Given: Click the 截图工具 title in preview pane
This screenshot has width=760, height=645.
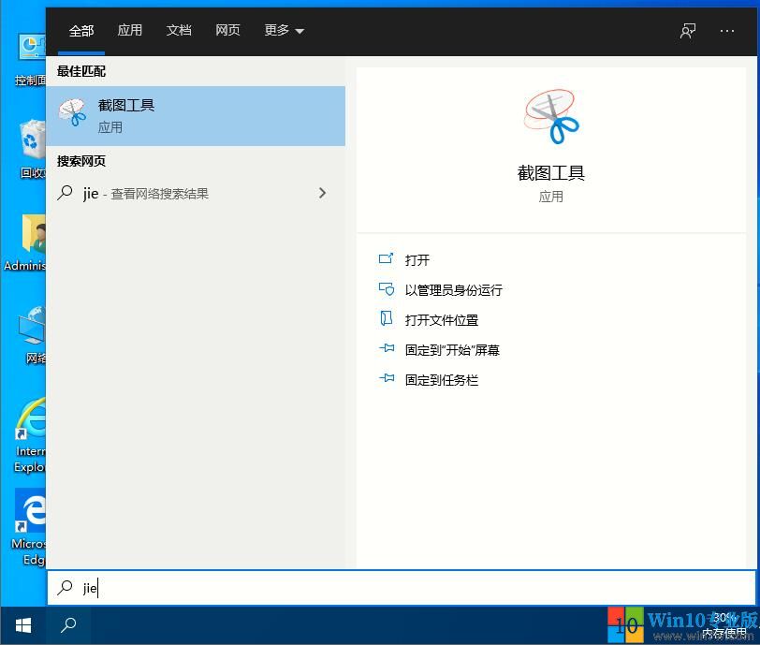Looking at the screenshot, I should click(x=551, y=172).
